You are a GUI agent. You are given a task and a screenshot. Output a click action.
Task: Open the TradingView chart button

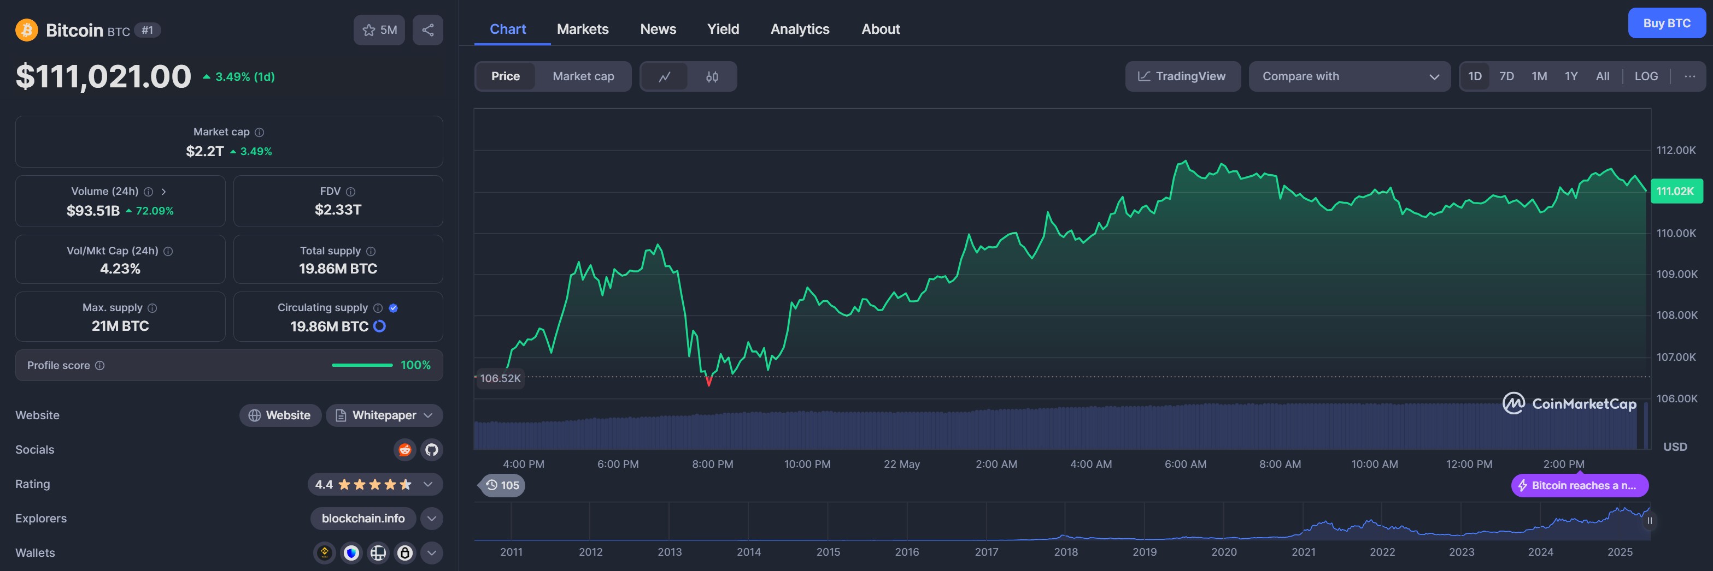(x=1182, y=76)
